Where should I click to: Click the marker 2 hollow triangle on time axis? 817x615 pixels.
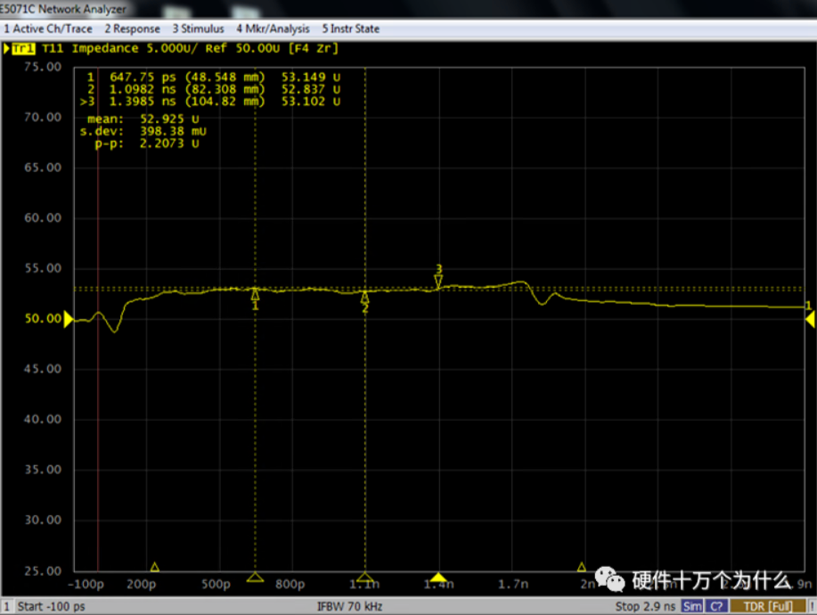[364, 578]
